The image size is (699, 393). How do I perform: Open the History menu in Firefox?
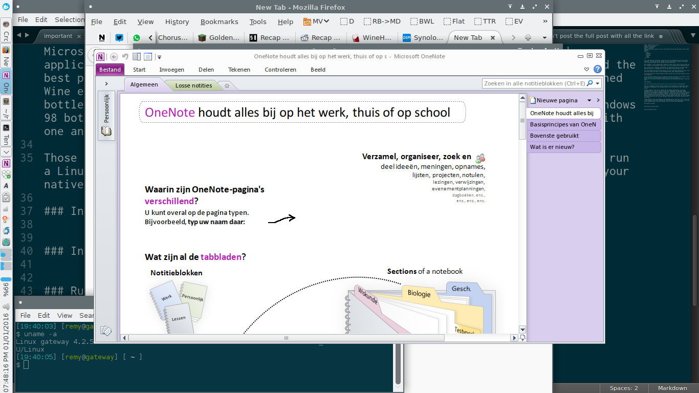(177, 21)
